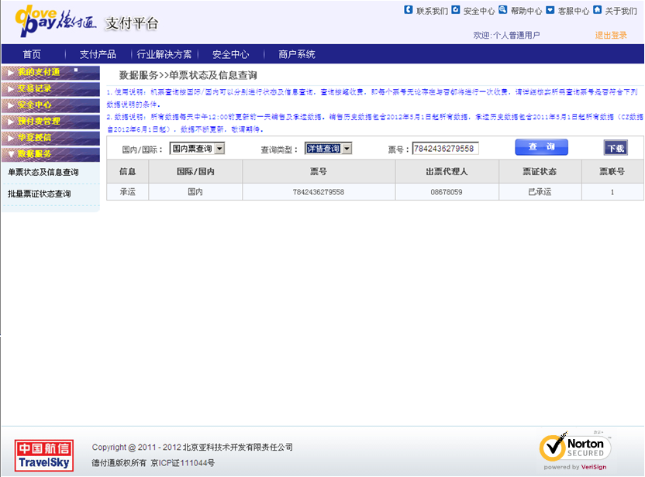The height and width of the screenshot is (477, 645).
Task: Click the 客服中心 icon in header
Action: pyautogui.click(x=550, y=10)
